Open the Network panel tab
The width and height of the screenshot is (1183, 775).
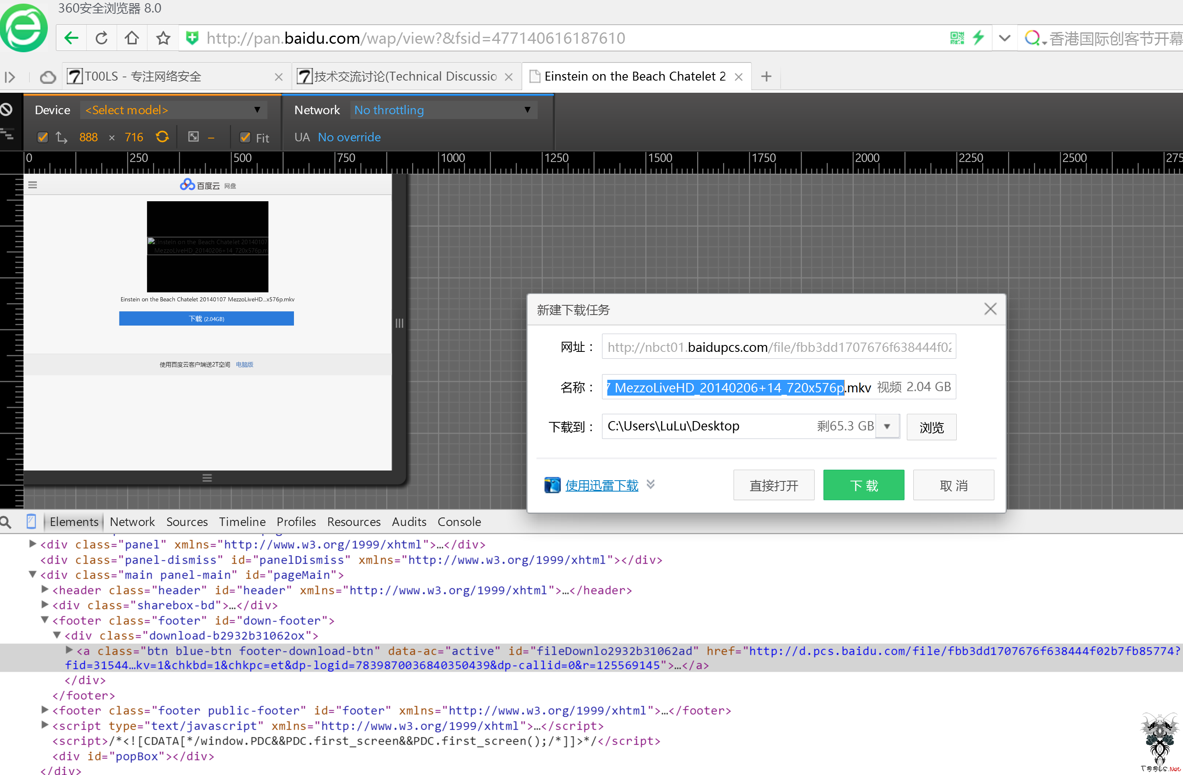[x=132, y=522]
